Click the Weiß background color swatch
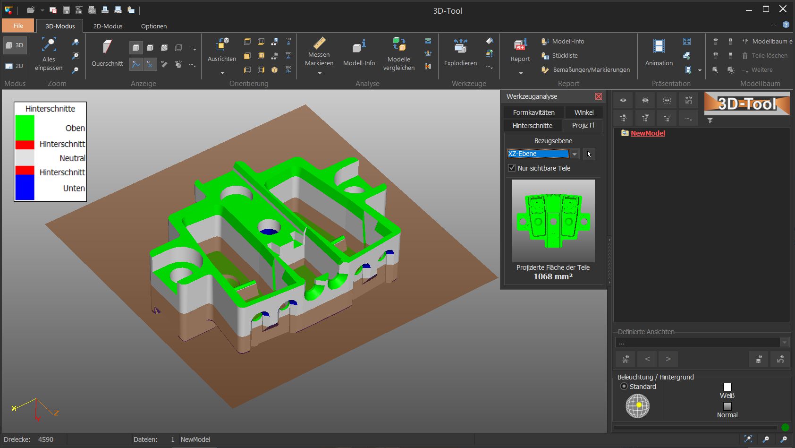795x448 pixels. pyautogui.click(x=728, y=386)
